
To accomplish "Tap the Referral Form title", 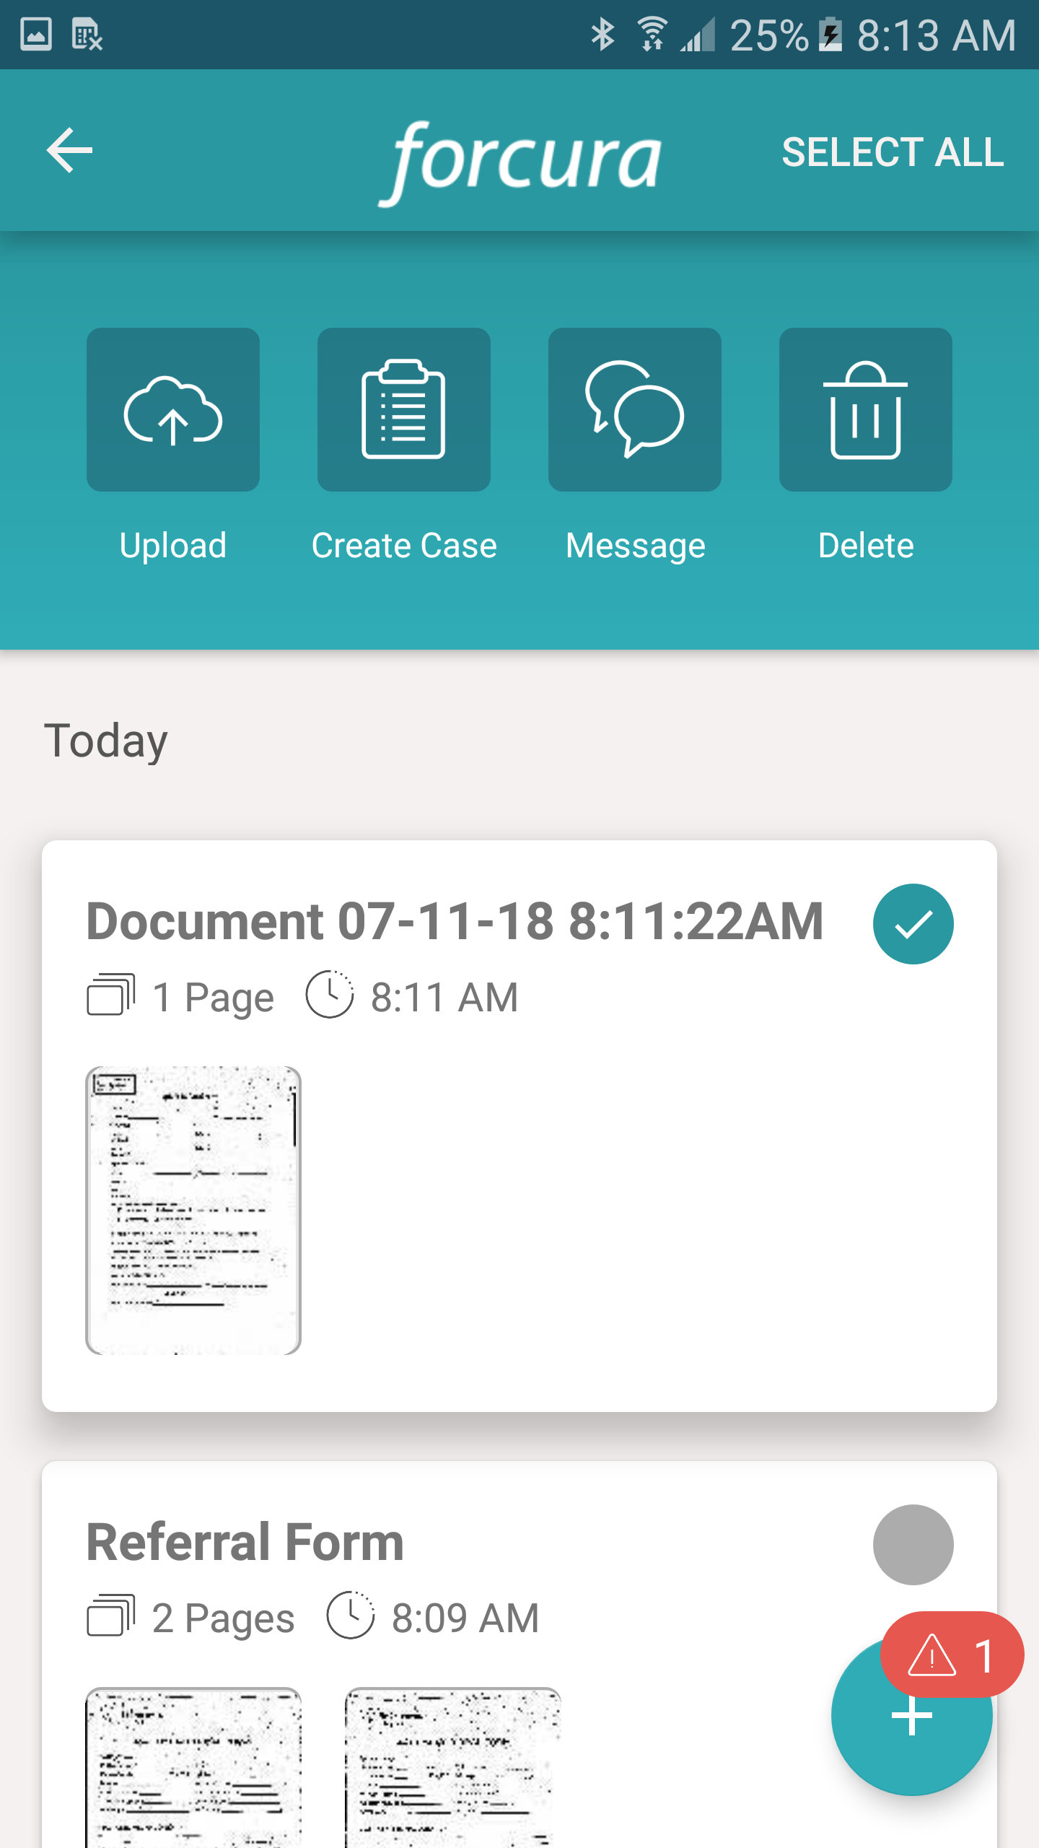I will pos(245,1542).
